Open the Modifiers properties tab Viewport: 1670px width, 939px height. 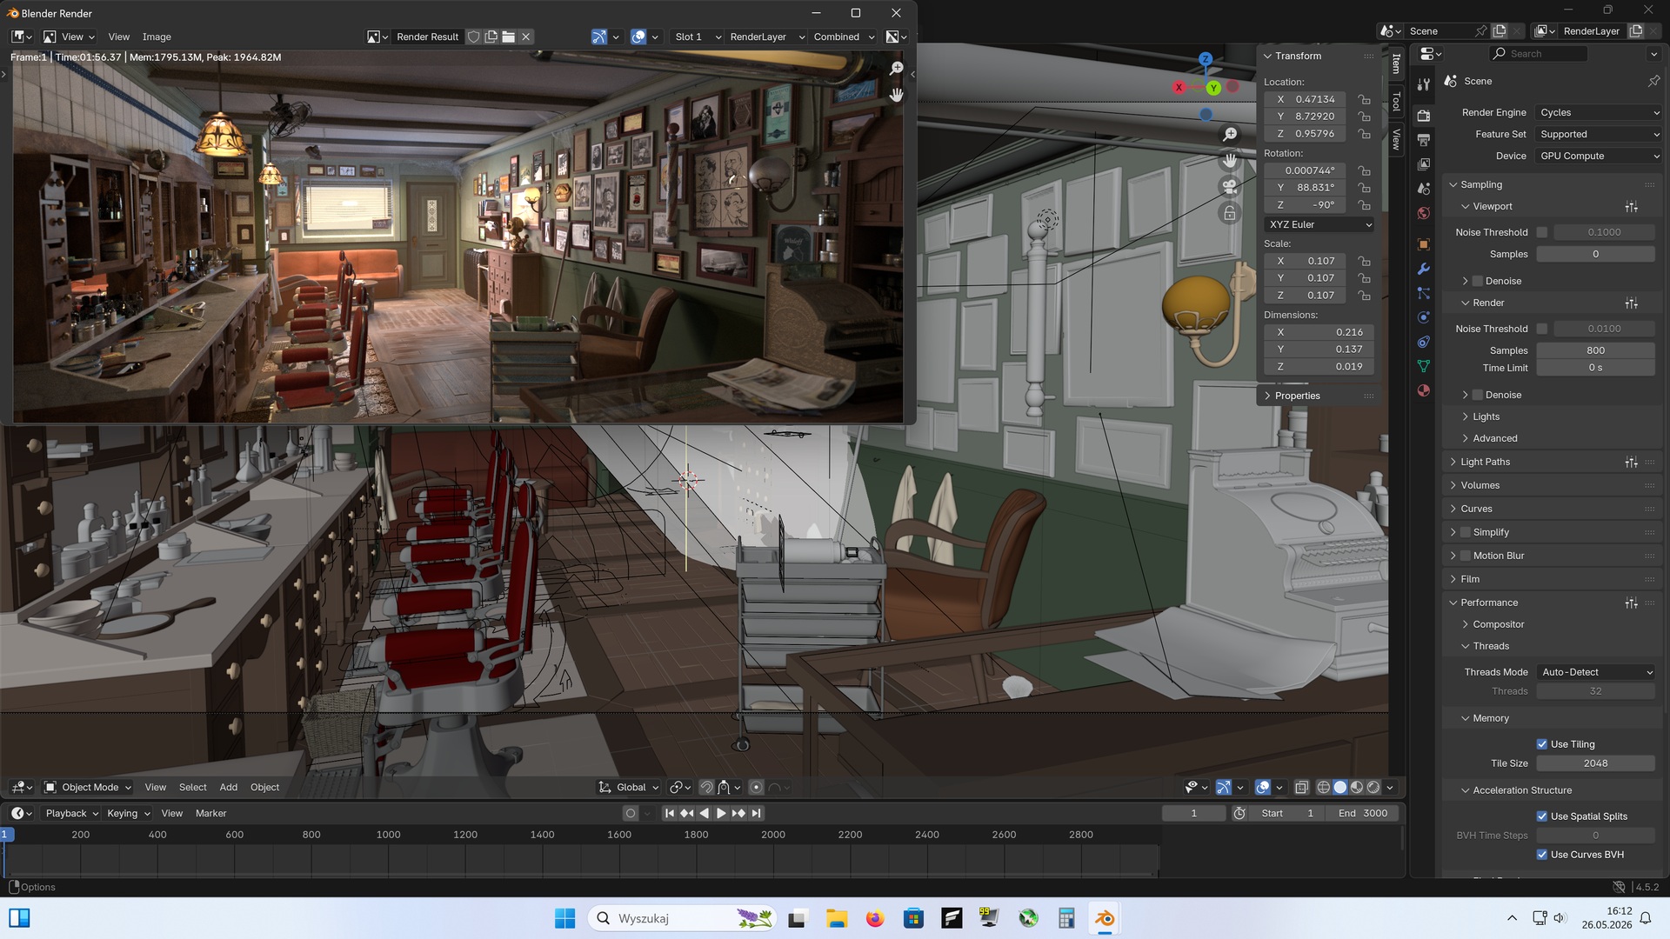[1423, 269]
